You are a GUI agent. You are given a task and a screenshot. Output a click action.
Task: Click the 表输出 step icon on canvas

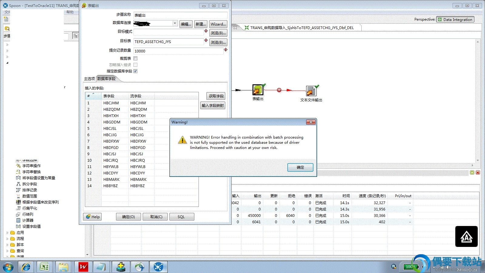(x=258, y=90)
